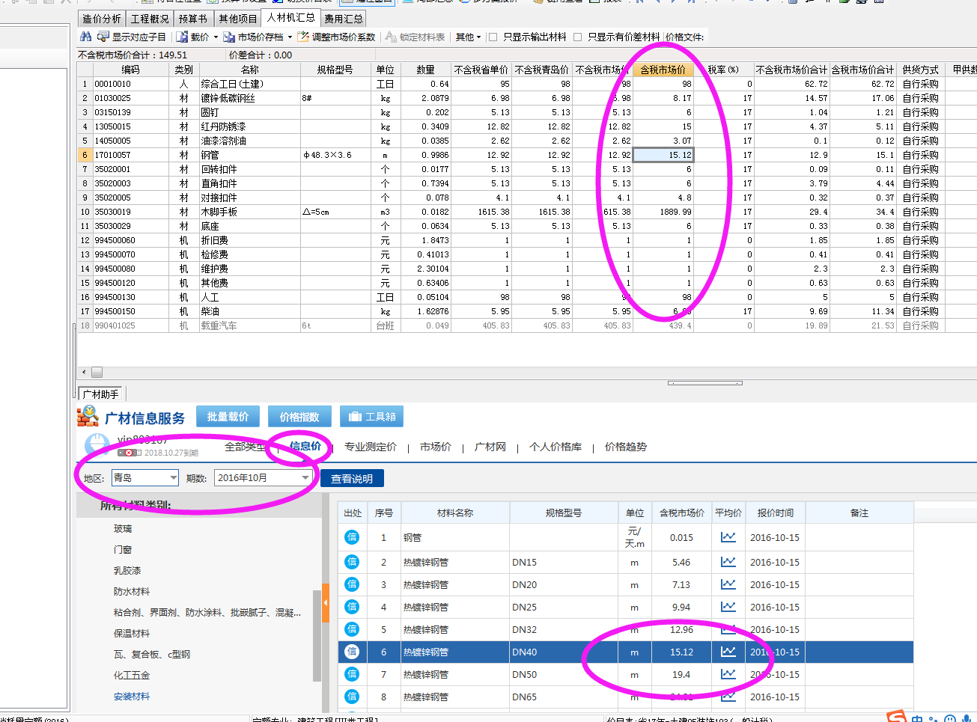Enable 只显示输出材料 checkbox
This screenshot has width=977, height=722.
493,37
